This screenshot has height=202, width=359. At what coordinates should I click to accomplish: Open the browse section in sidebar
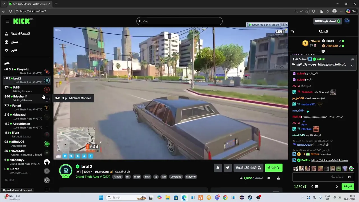11,42
